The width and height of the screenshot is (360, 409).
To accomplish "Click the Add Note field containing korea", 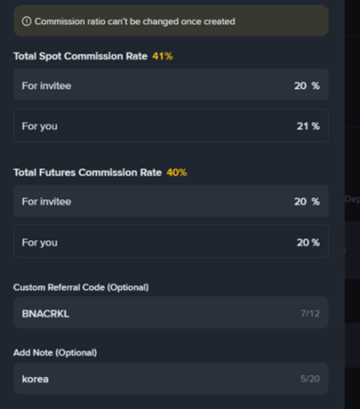I will click(171, 378).
